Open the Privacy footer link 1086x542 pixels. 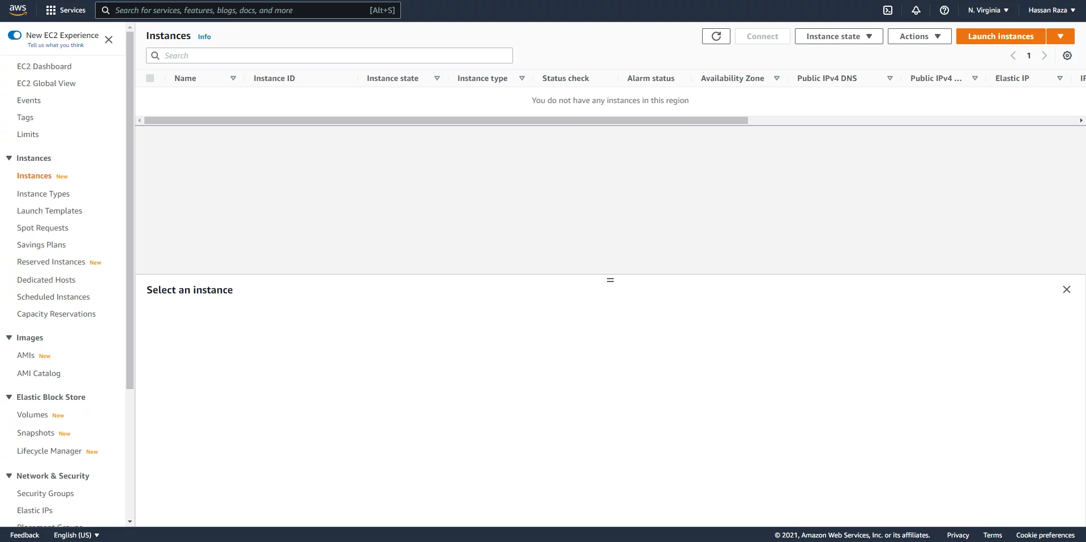point(958,535)
